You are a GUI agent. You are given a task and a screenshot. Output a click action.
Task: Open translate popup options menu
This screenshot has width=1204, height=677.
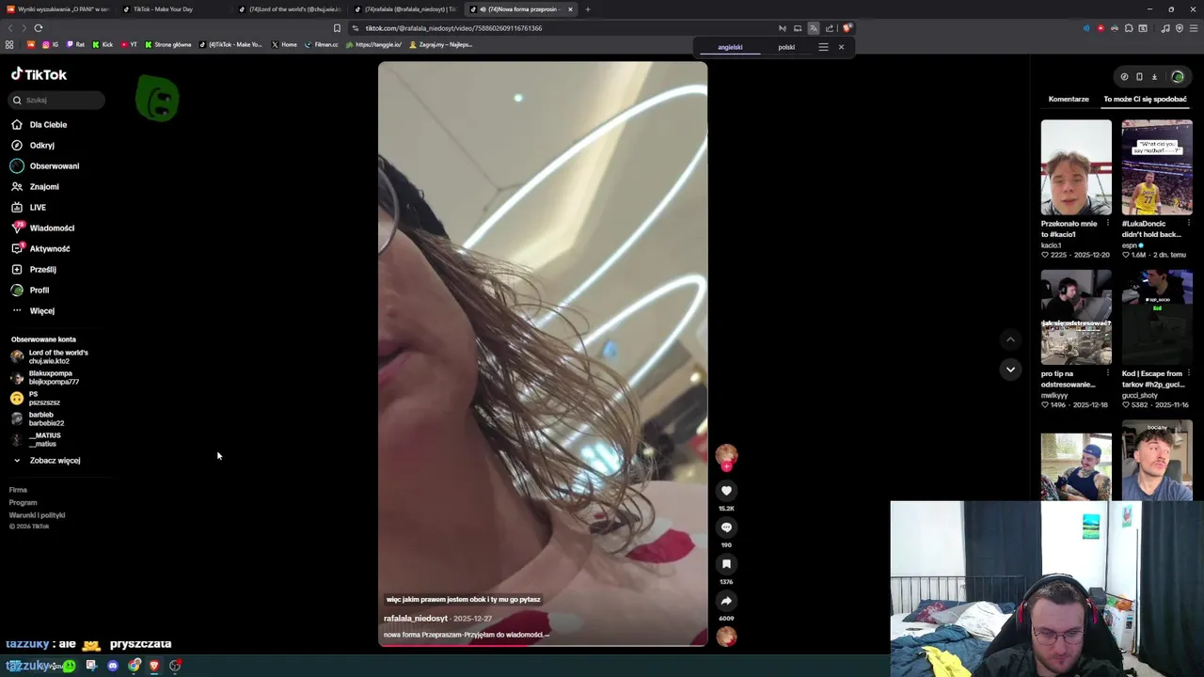(x=823, y=47)
